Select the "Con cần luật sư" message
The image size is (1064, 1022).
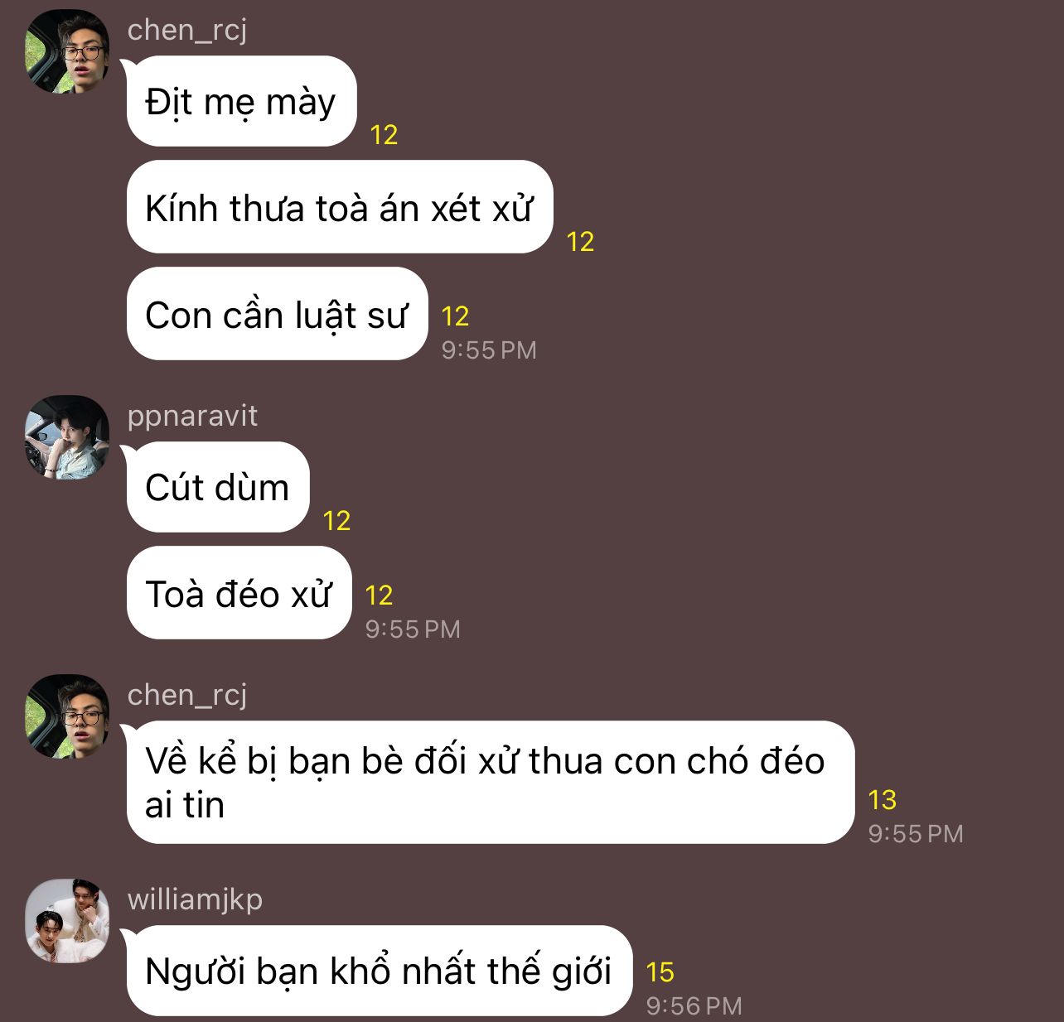[x=277, y=314]
